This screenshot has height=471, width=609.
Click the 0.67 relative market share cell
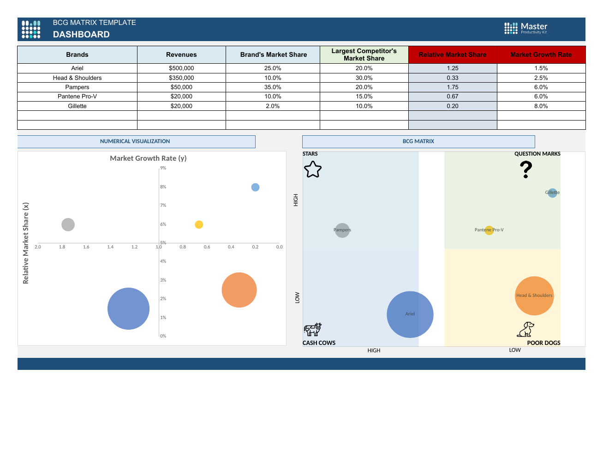pos(453,97)
